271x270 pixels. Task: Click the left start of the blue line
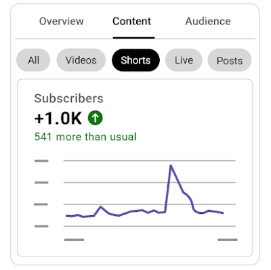pos(67,216)
